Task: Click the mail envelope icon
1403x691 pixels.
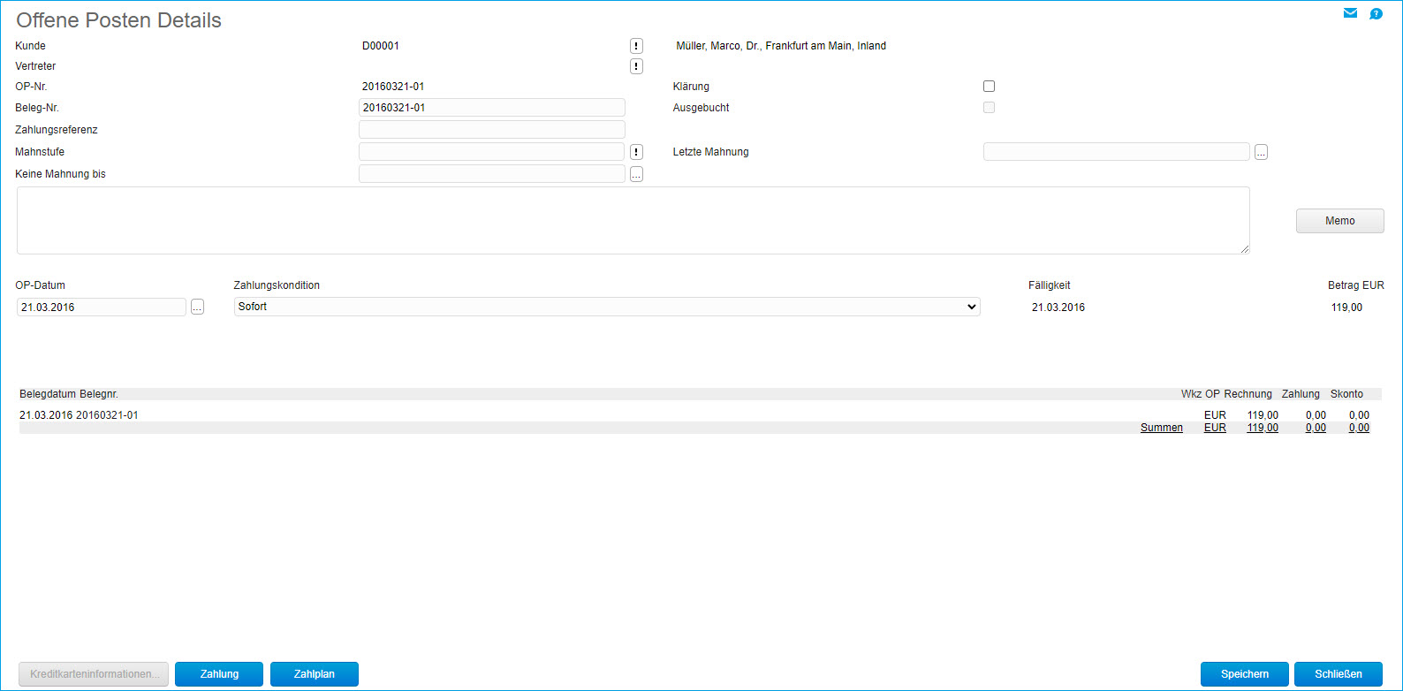Action: [1350, 13]
